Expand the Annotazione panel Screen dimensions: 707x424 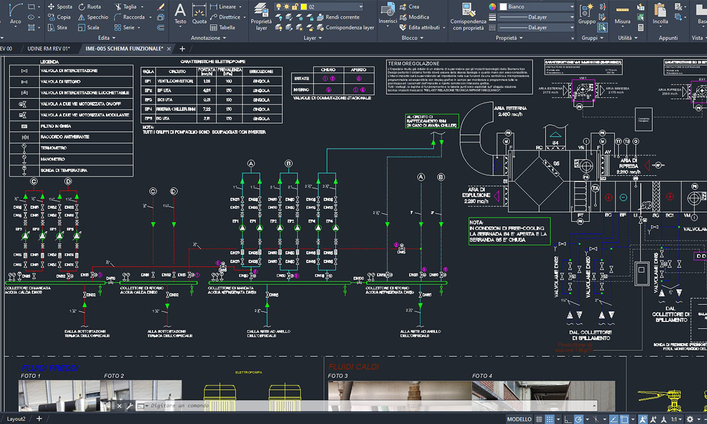pyautogui.click(x=209, y=38)
